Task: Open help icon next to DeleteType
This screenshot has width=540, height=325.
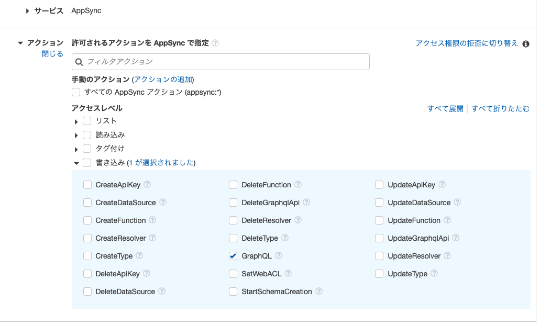Action: [285, 238]
